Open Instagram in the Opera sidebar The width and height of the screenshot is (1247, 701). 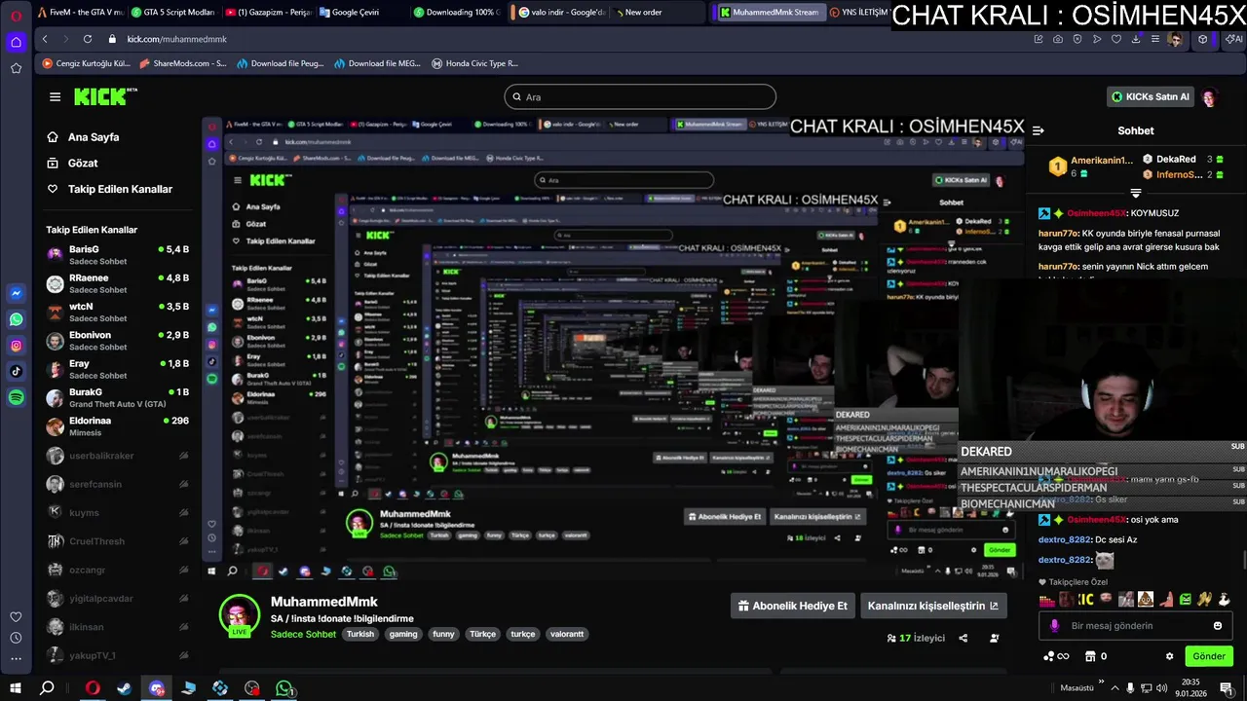[17, 345]
